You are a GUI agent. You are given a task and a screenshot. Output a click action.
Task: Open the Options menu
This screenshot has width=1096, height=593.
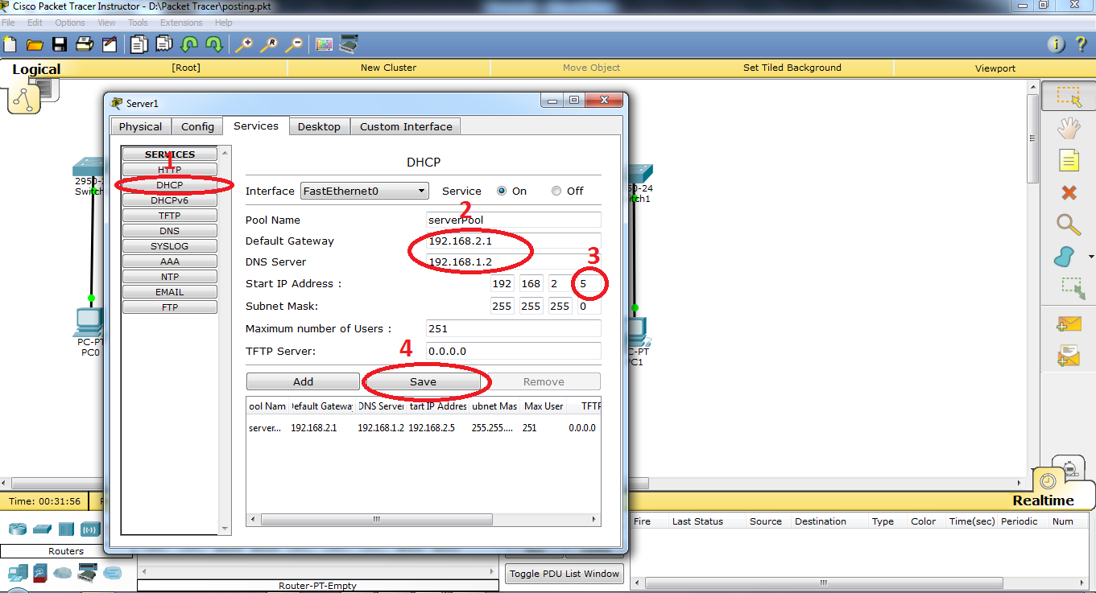coord(70,23)
